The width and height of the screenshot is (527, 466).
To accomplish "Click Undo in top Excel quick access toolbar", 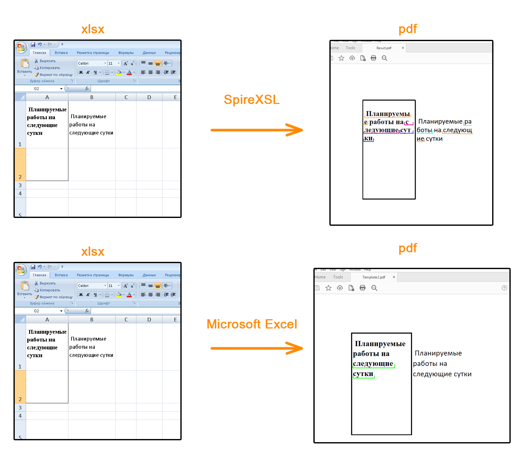I will pyautogui.click(x=40, y=45).
